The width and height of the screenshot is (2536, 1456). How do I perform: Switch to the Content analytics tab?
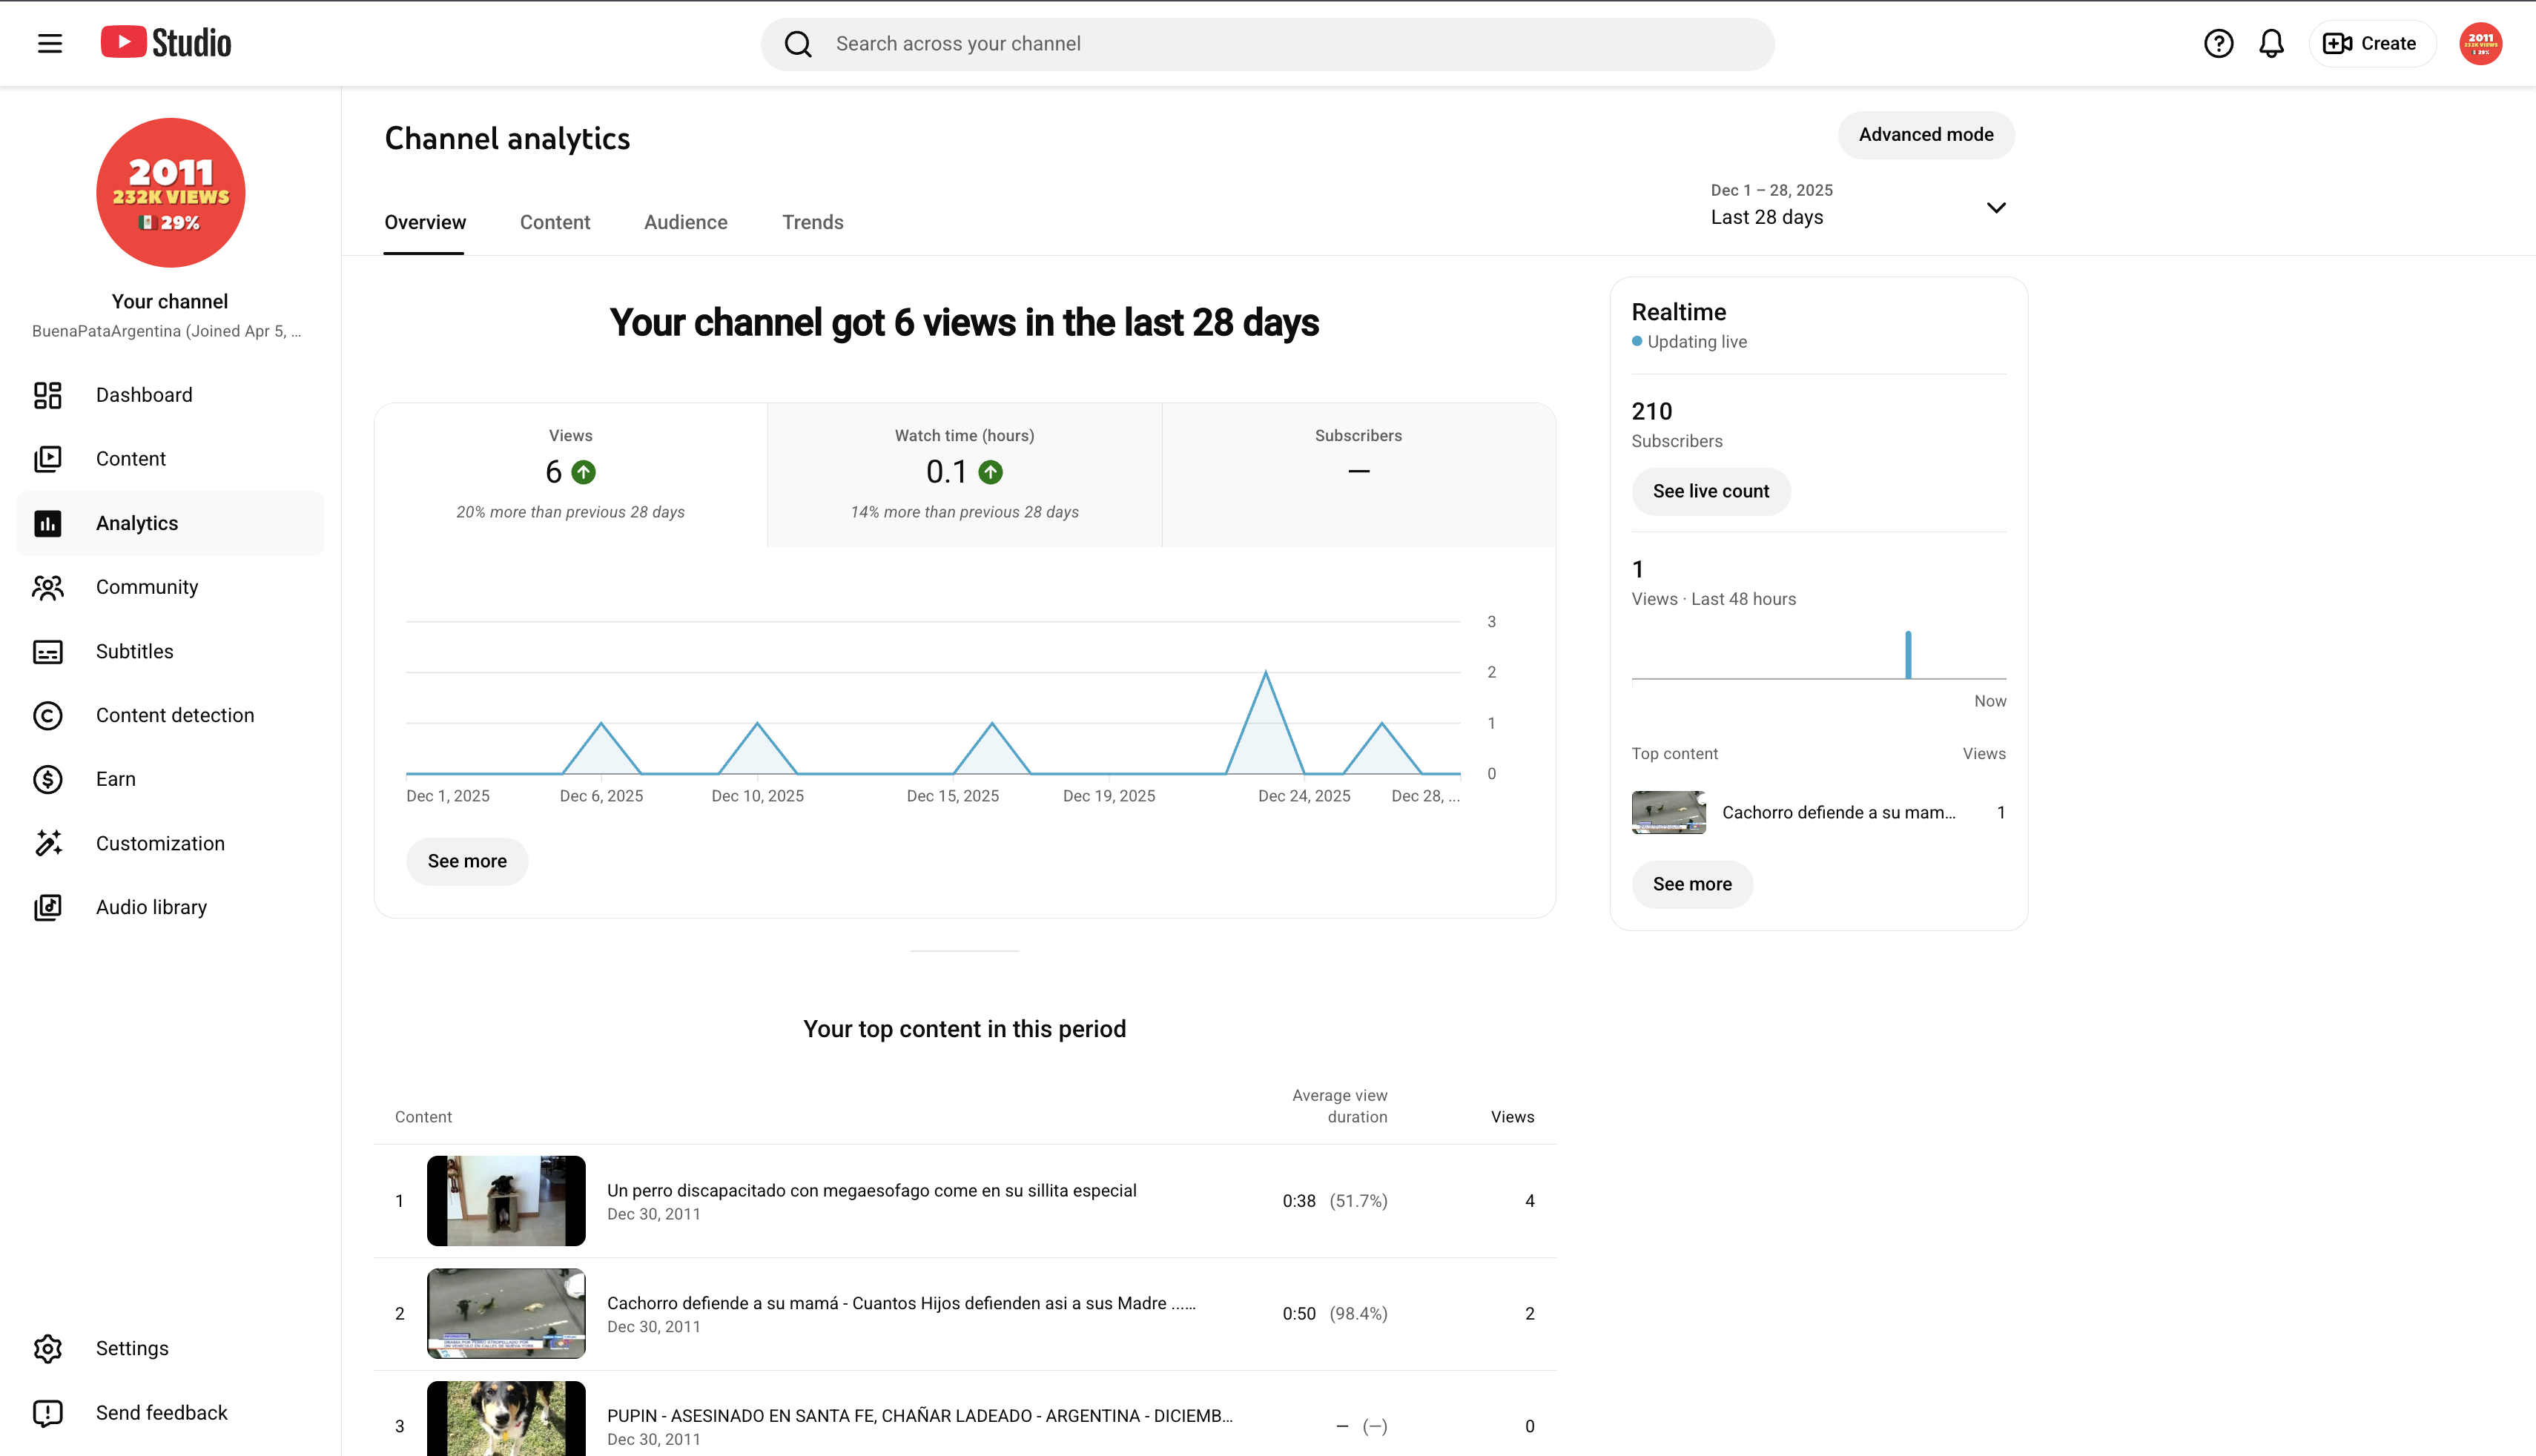(555, 222)
